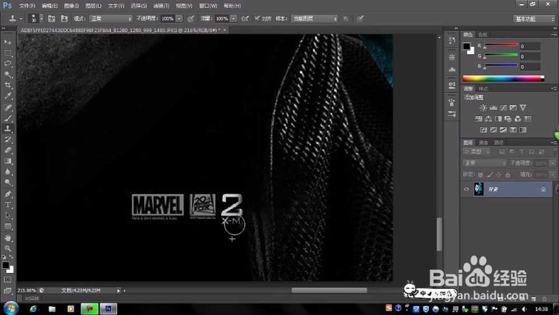Switch to the 通道 channels tab
Image resolution: width=559 pixels, height=315 pixels.
point(483,143)
